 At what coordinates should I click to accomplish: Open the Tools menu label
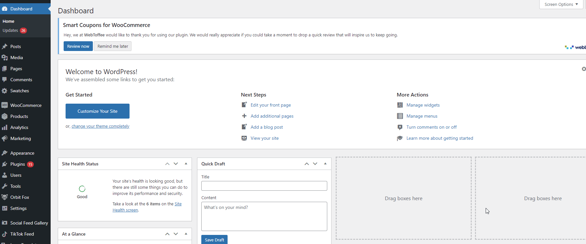pyautogui.click(x=16, y=186)
